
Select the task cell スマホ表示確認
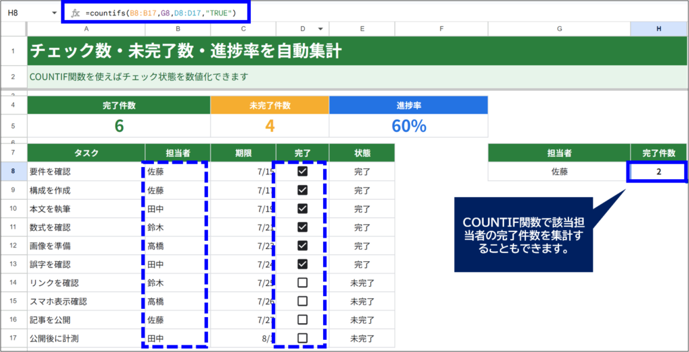(86, 301)
